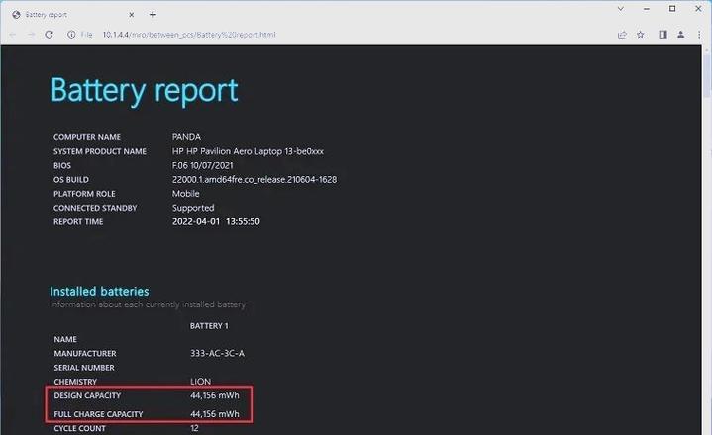This screenshot has height=435, width=712.
Task: Click the address bar URL
Action: 189,35
